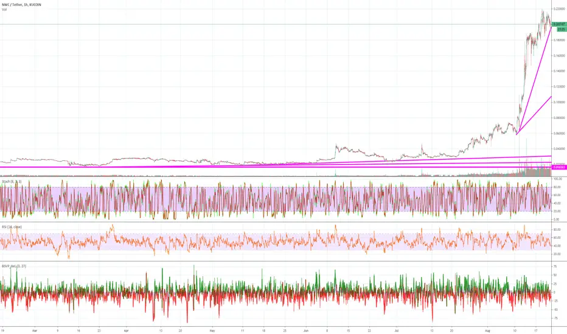This screenshot has width=567, height=334.
Task: Click the May date on time axis
Action: tap(213, 330)
